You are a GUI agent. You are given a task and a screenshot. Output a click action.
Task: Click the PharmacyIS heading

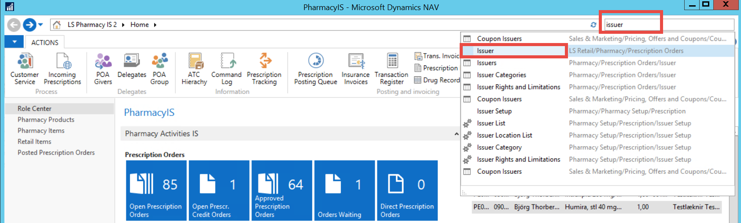click(149, 112)
